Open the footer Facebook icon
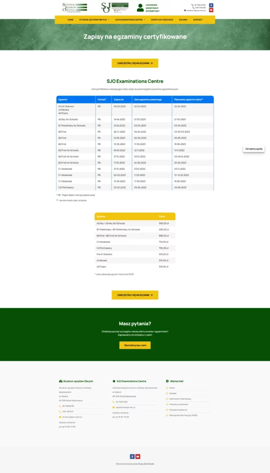Image resolution: width=270 pixels, height=473 pixels. click(132, 456)
